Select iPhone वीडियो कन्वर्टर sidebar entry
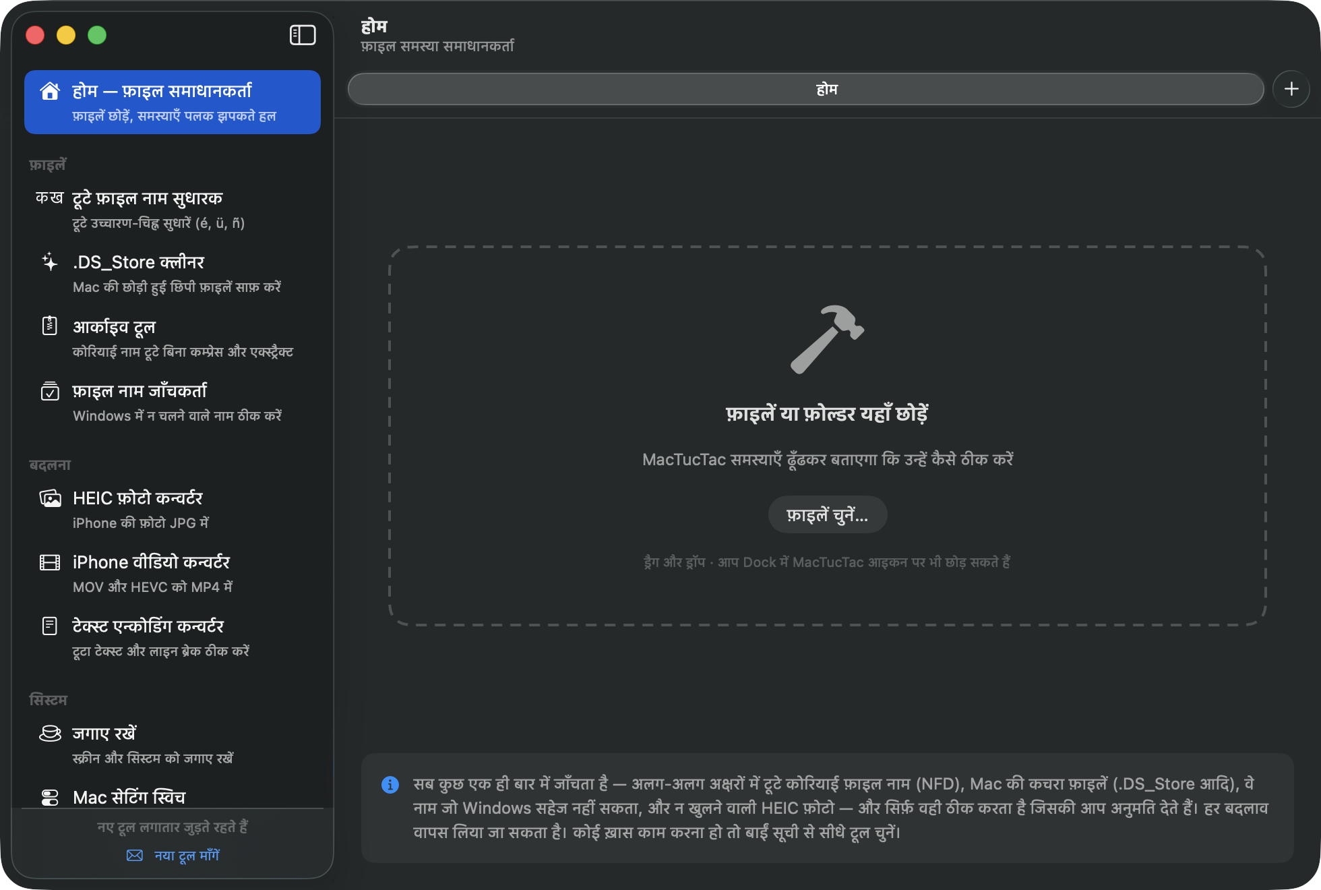1321x890 pixels. click(x=173, y=574)
